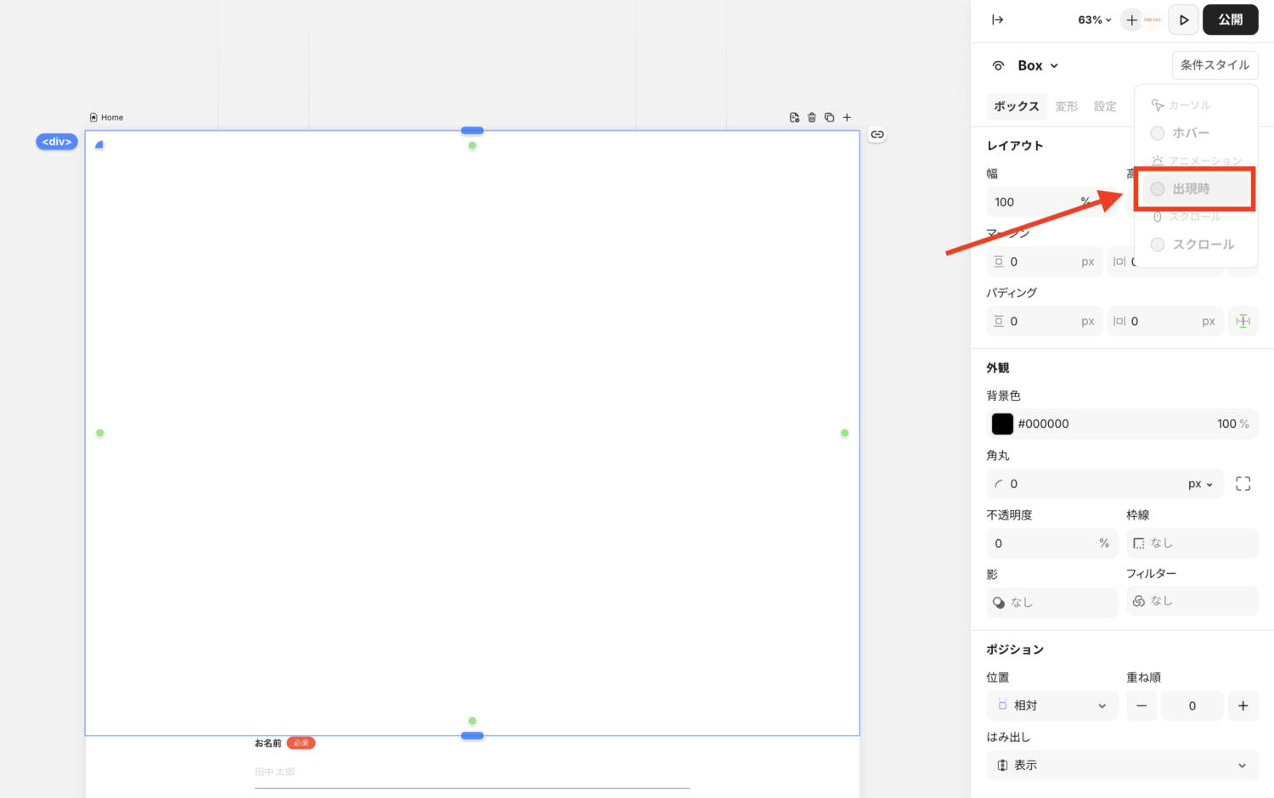Select the スクロール radio option
The height and width of the screenshot is (798, 1274).
coord(1158,245)
